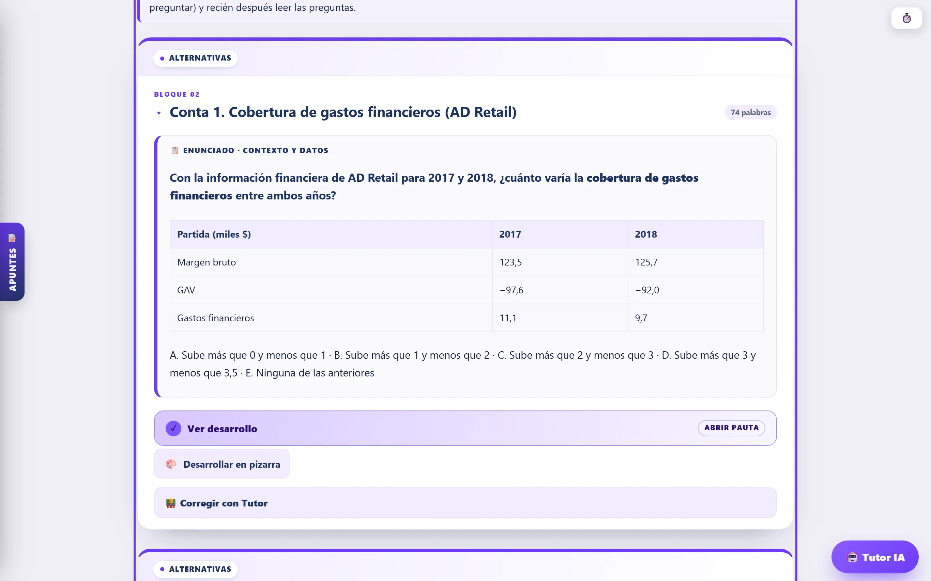Start Corregir con Tutor

(465, 503)
